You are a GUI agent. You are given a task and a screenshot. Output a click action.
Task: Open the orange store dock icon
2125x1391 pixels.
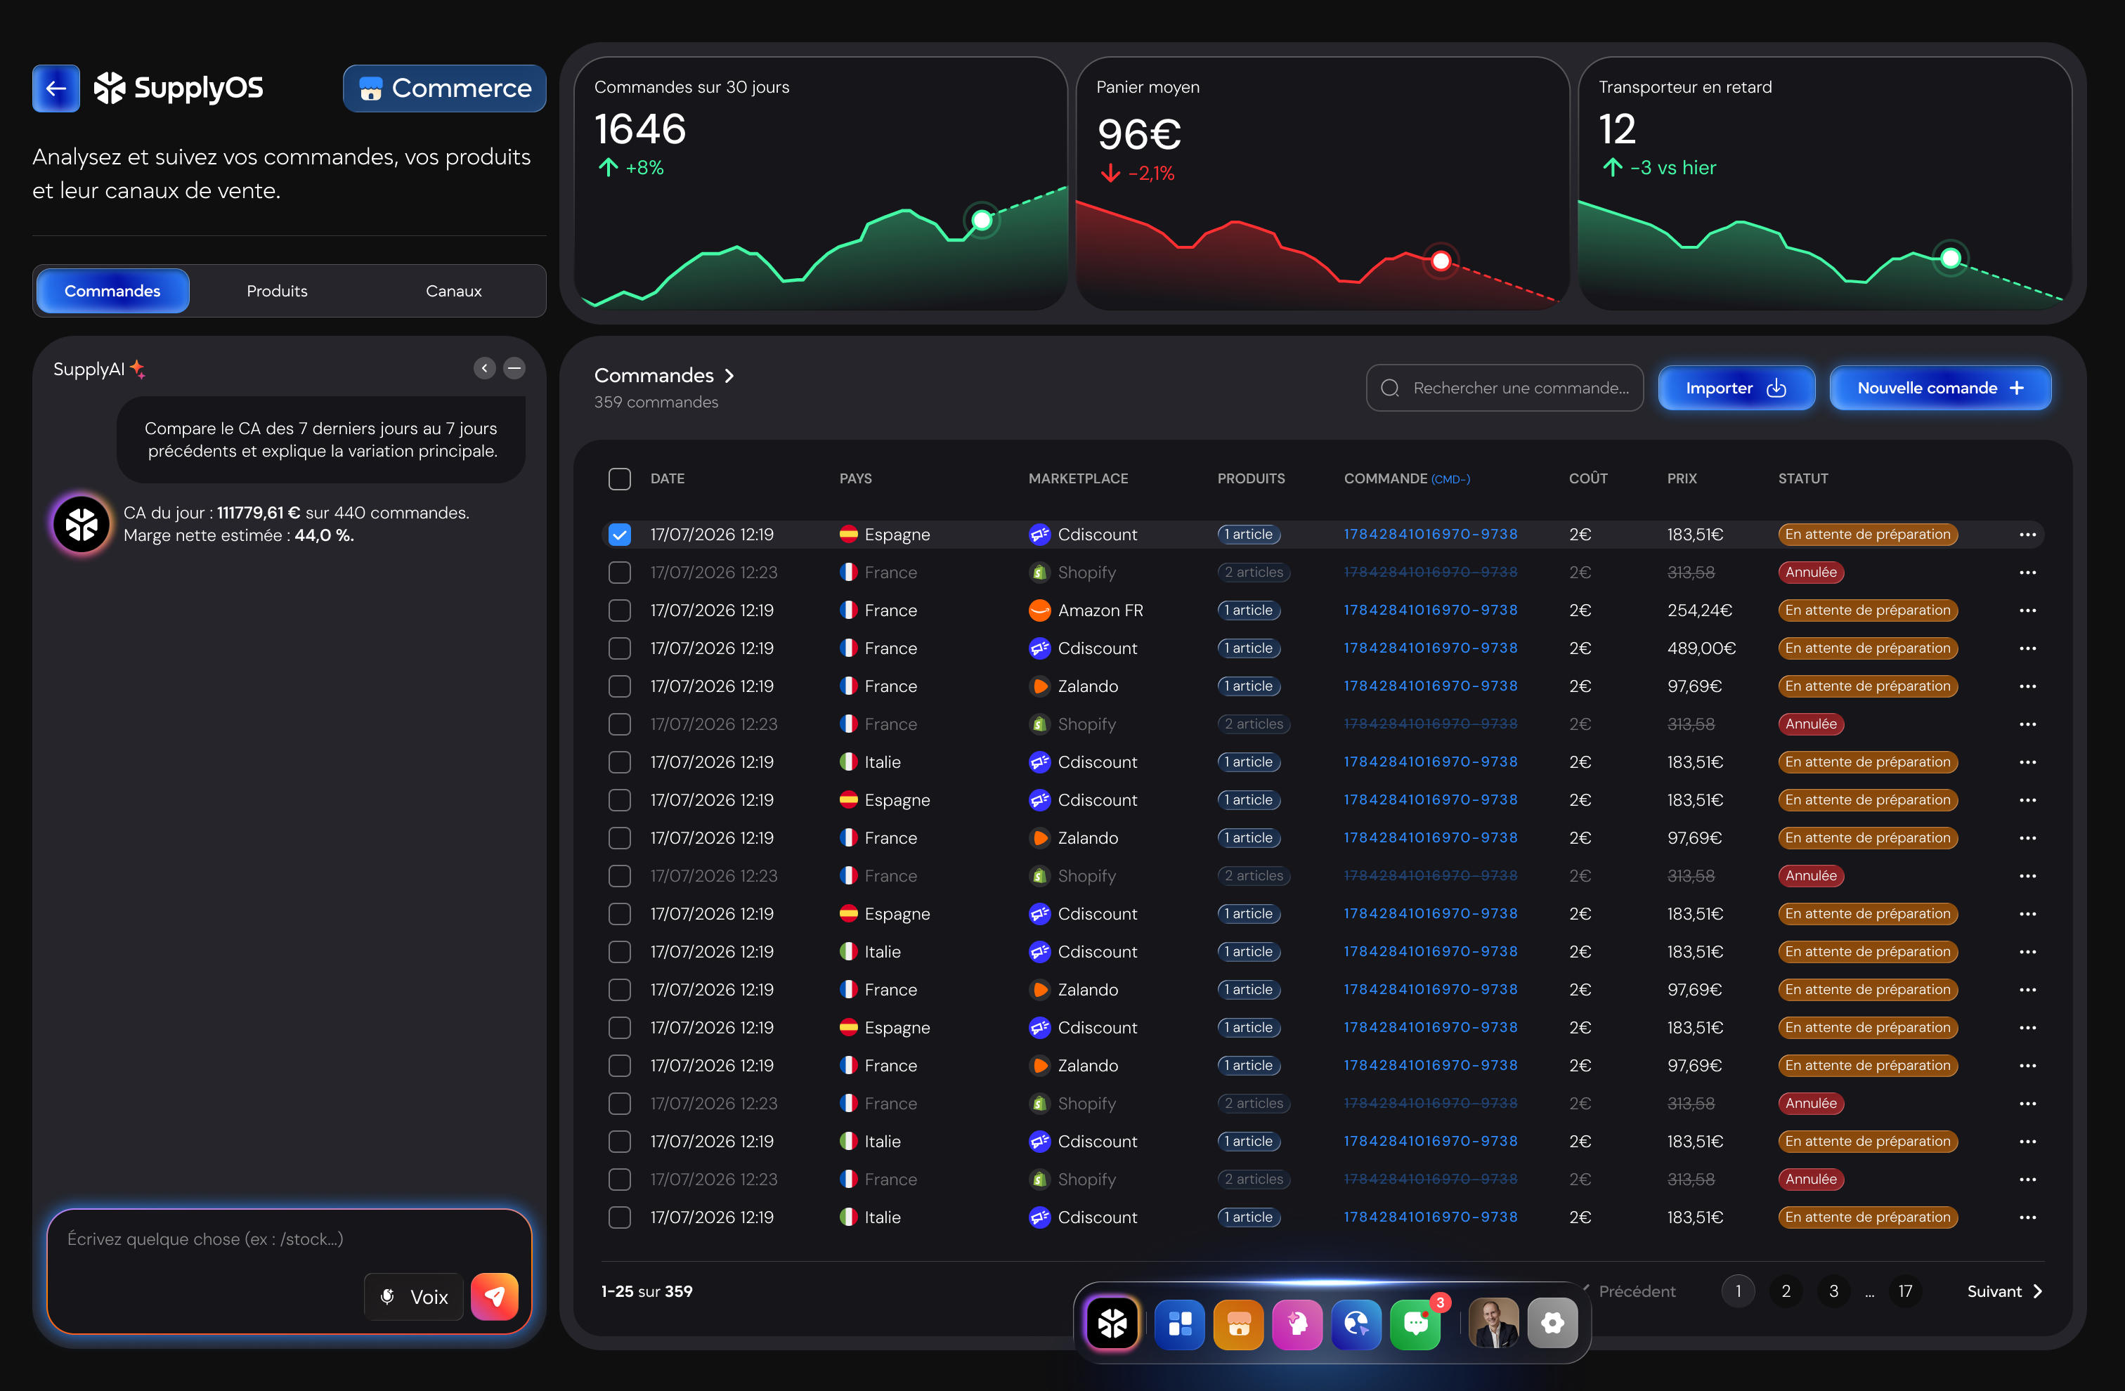pyautogui.click(x=1238, y=1323)
